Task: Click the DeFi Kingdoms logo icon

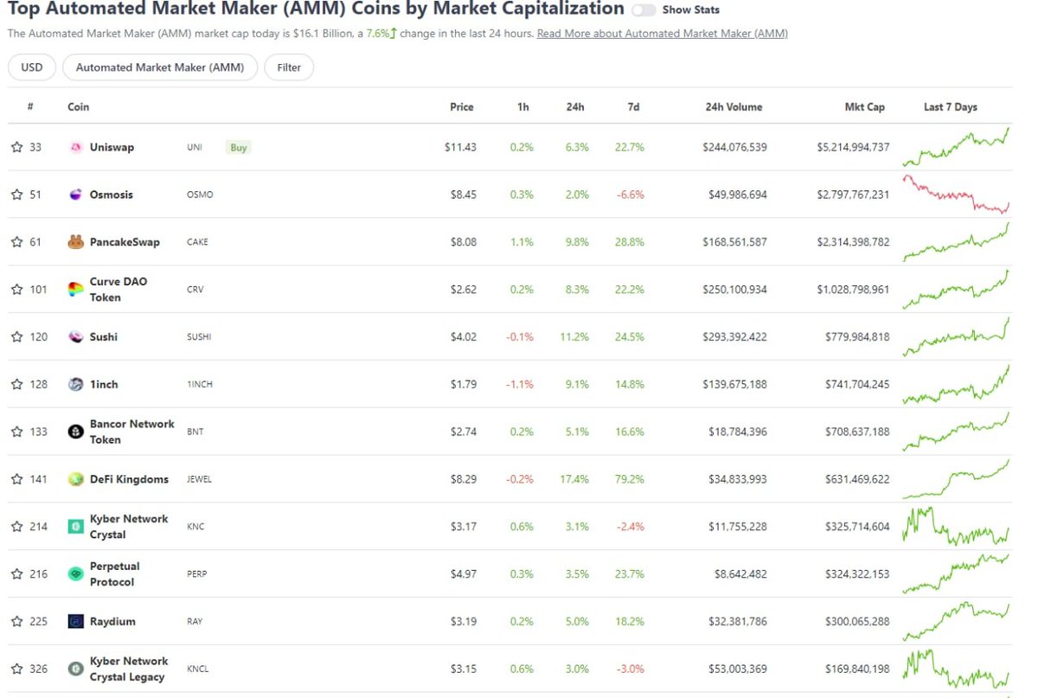Action: click(76, 479)
